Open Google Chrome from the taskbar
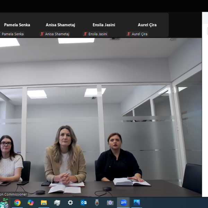208x208 pixels. point(17,202)
